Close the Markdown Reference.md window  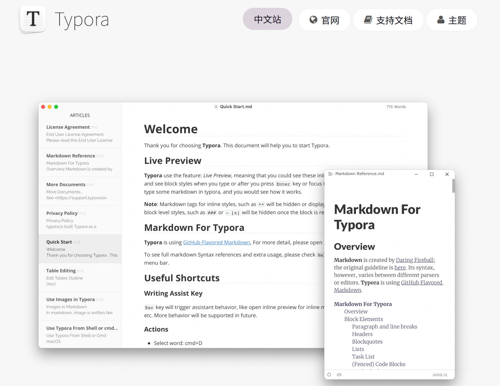(x=447, y=174)
